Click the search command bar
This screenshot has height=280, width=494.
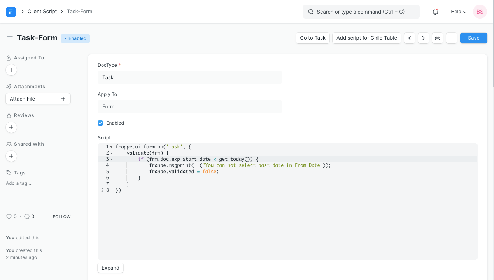[x=361, y=12]
